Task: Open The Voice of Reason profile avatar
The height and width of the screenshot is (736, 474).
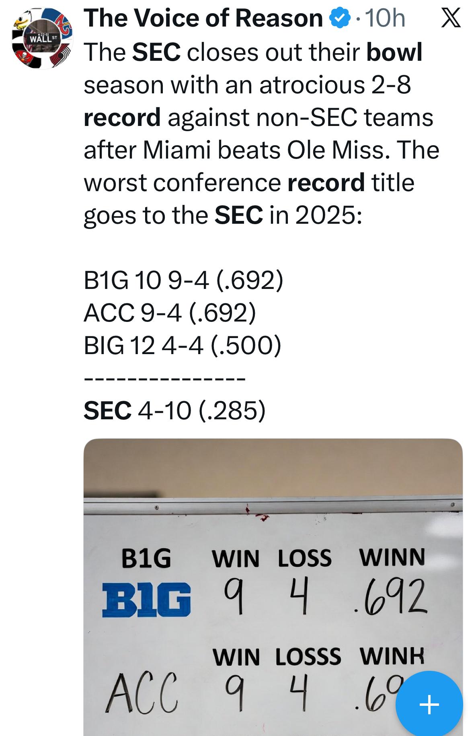Action: [x=43, y=39]
